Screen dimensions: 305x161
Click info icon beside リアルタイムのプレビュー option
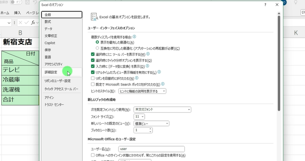pos(159,72)
